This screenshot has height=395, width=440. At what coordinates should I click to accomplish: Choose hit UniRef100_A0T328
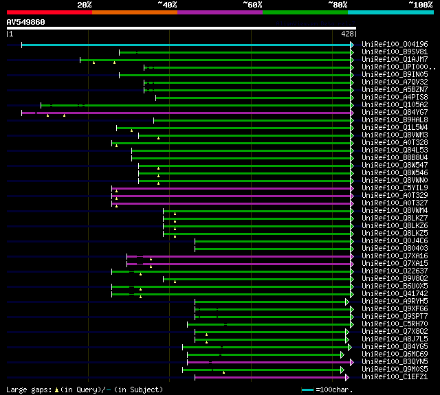(395, 142)
